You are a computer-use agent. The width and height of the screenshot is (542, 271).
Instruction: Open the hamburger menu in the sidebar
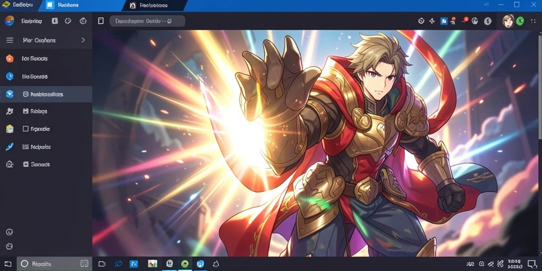[10, 40]
